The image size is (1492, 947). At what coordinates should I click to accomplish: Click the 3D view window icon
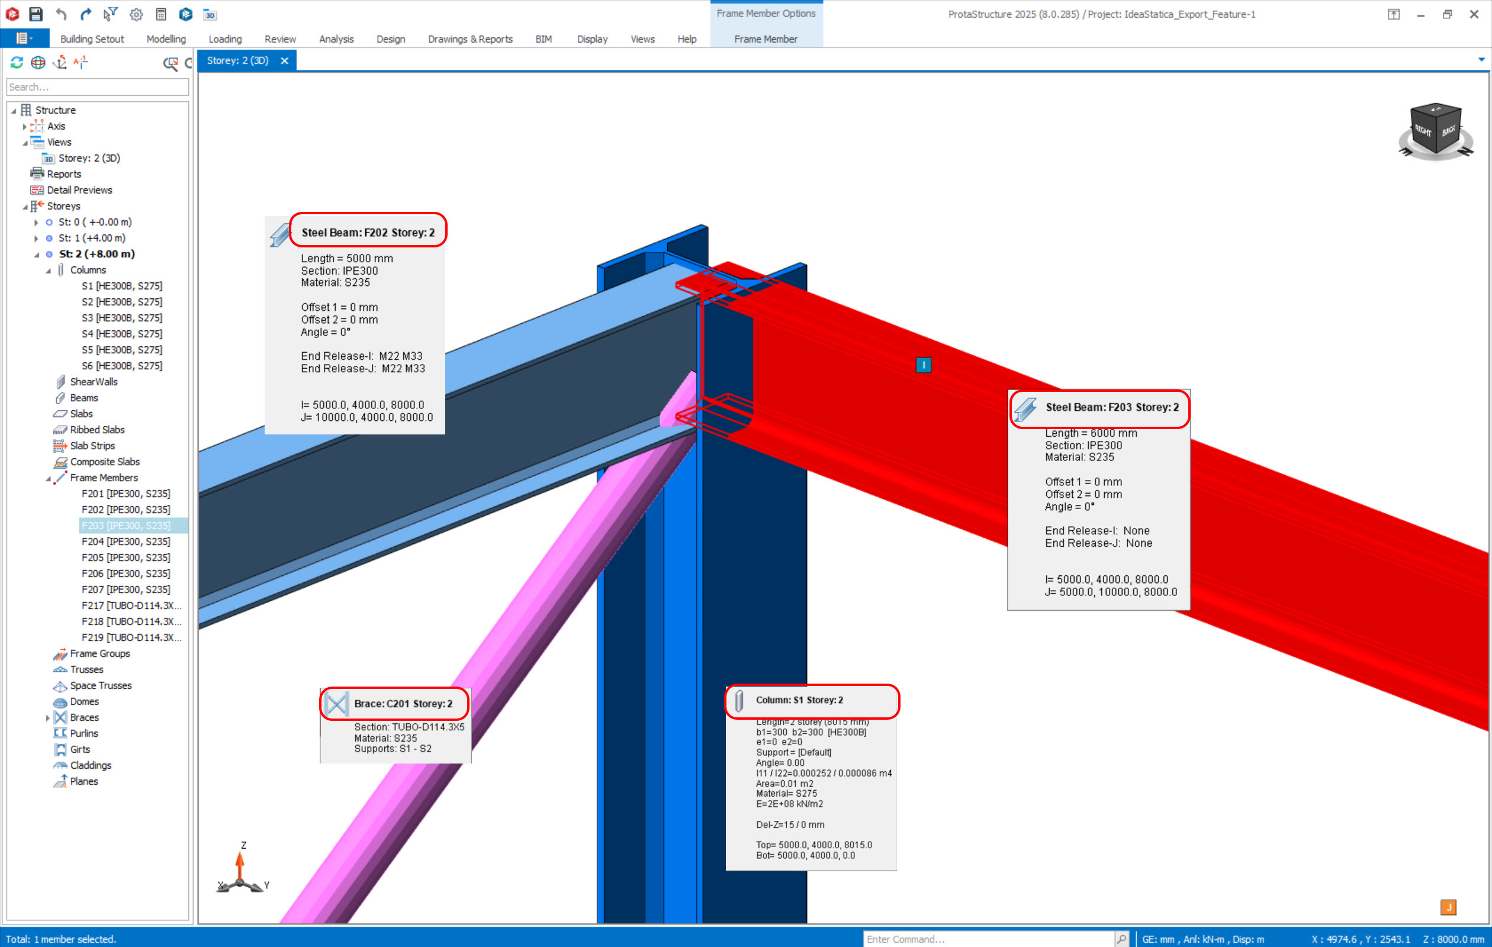210,14
